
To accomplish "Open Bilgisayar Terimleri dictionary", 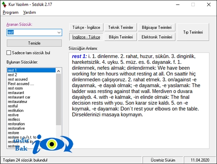I will [x=157, y=27].
